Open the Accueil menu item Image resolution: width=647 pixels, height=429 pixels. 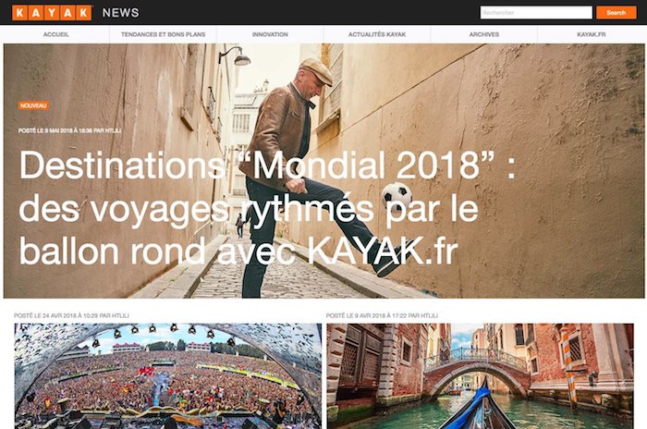pyautogui.click(x=56, y=34)
